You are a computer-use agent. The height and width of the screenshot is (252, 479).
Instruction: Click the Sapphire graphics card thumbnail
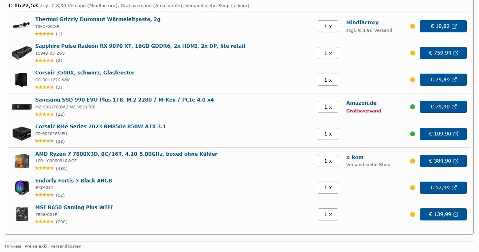(x=22, y=53)
